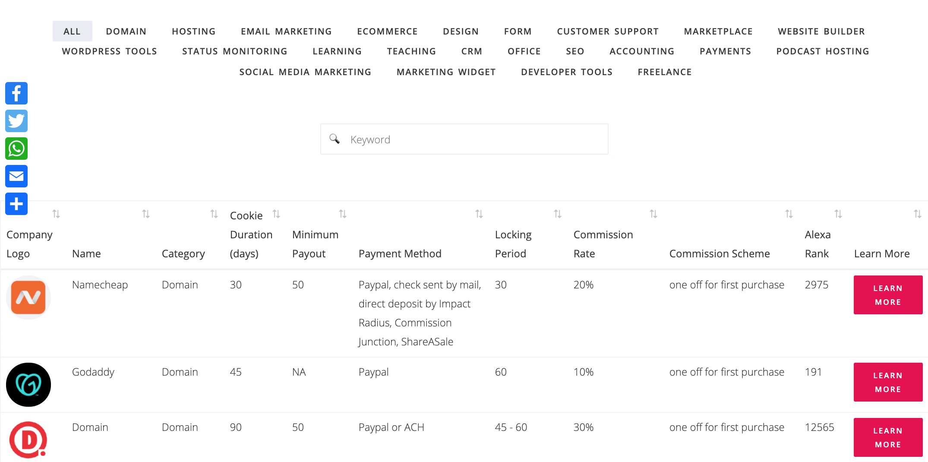This screenshot has height=462, width=928.
Task: Select the HOSTING category filter
Action: pyautogui.click(x=193, y=32)
